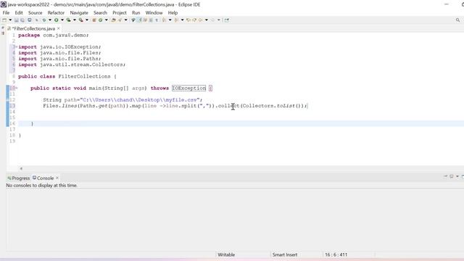
Task: Expand the External Tools dropdown arrow
Action: (x=87, y=20)
